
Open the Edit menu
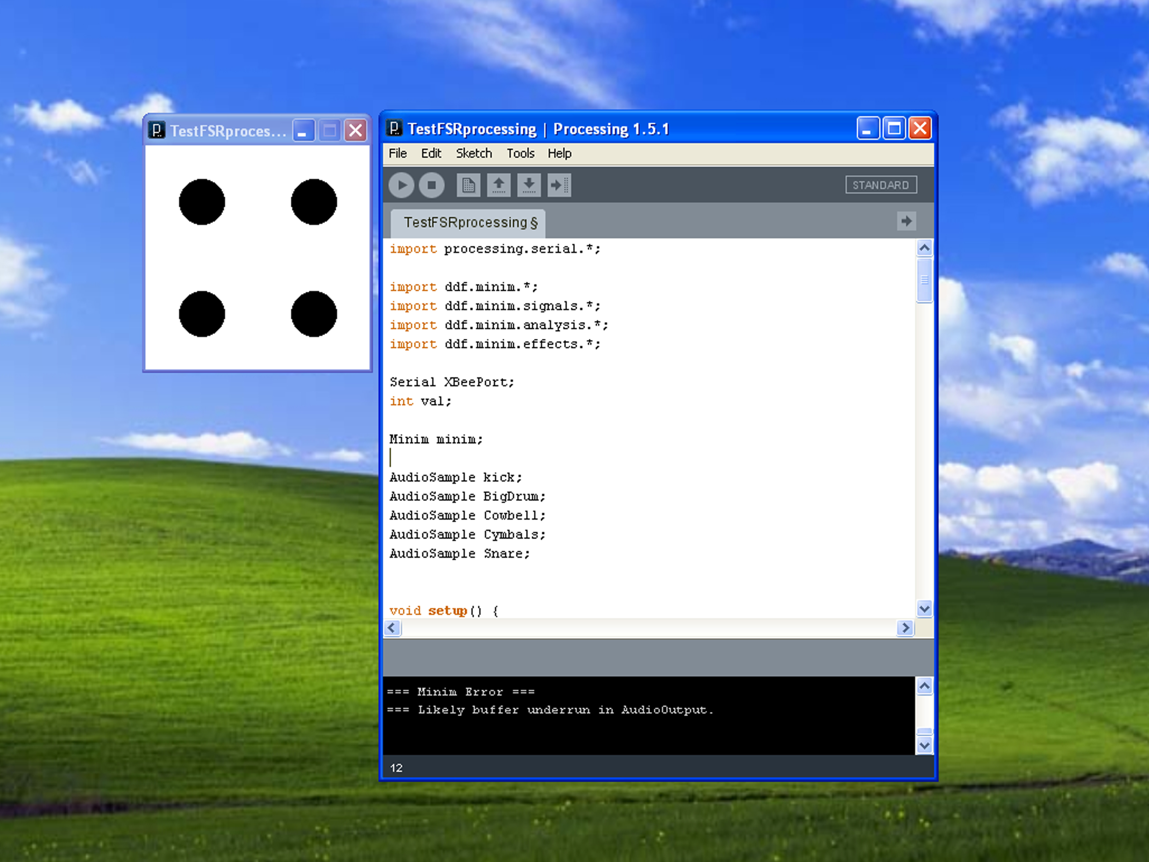click(431, 153)
